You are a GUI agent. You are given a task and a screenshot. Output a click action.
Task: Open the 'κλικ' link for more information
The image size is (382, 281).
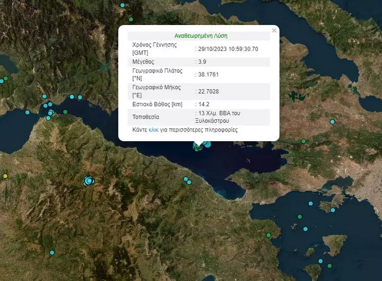pyautogui.click(x=154, y=130)
